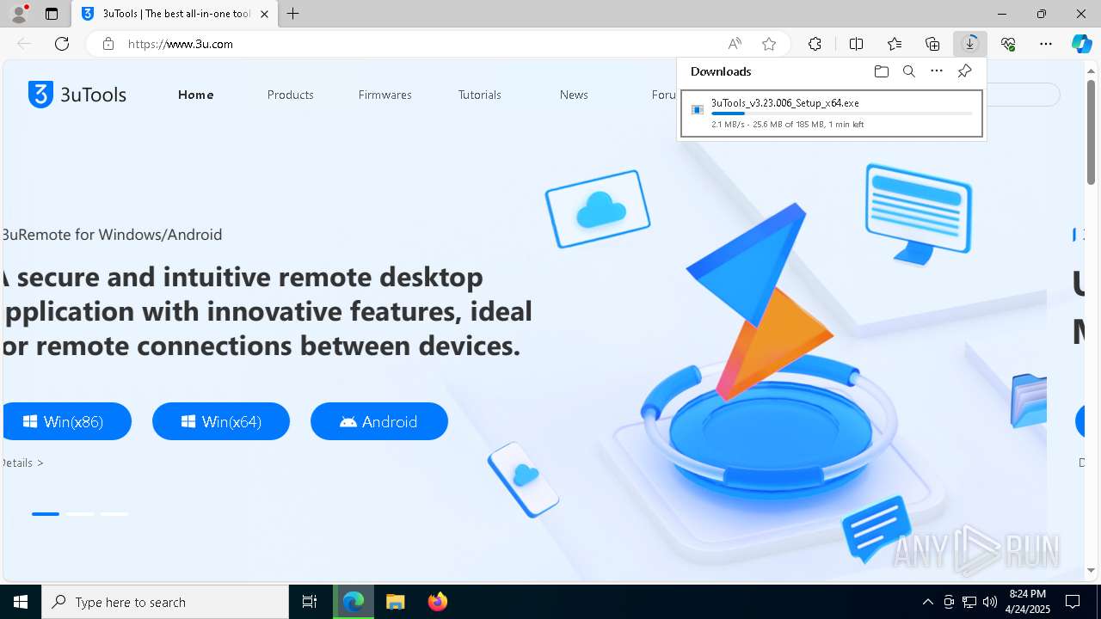
Task: Open Browser essentials icon
Action: (1008, 44)
